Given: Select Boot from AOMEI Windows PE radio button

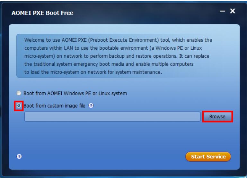Looking at the screenshot, I should 19,93.
